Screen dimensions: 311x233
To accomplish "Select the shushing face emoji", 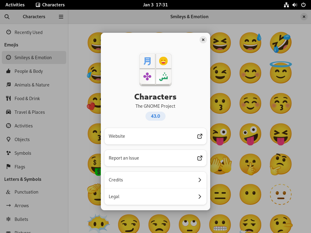I will (251, 164).
